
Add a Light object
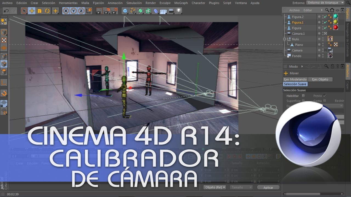(179, 11)
